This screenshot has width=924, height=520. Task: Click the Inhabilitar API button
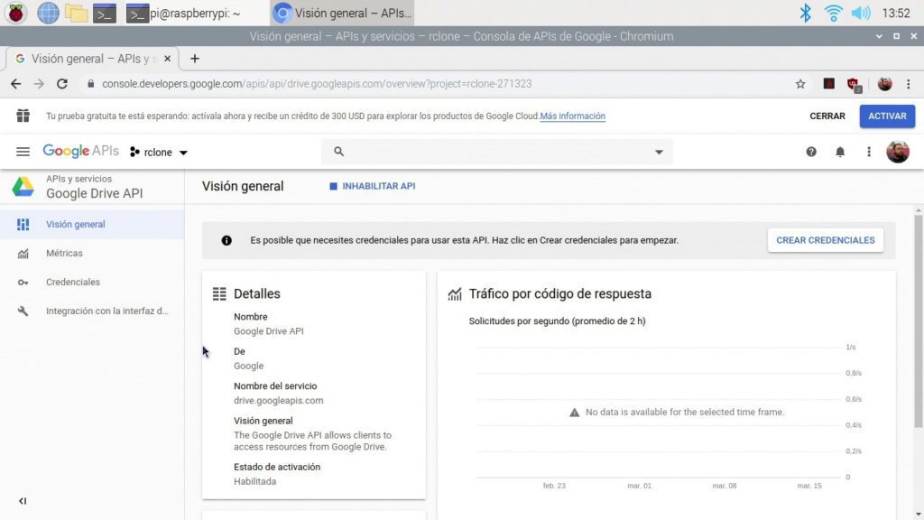pyautogui.click(x=372, y=187)
